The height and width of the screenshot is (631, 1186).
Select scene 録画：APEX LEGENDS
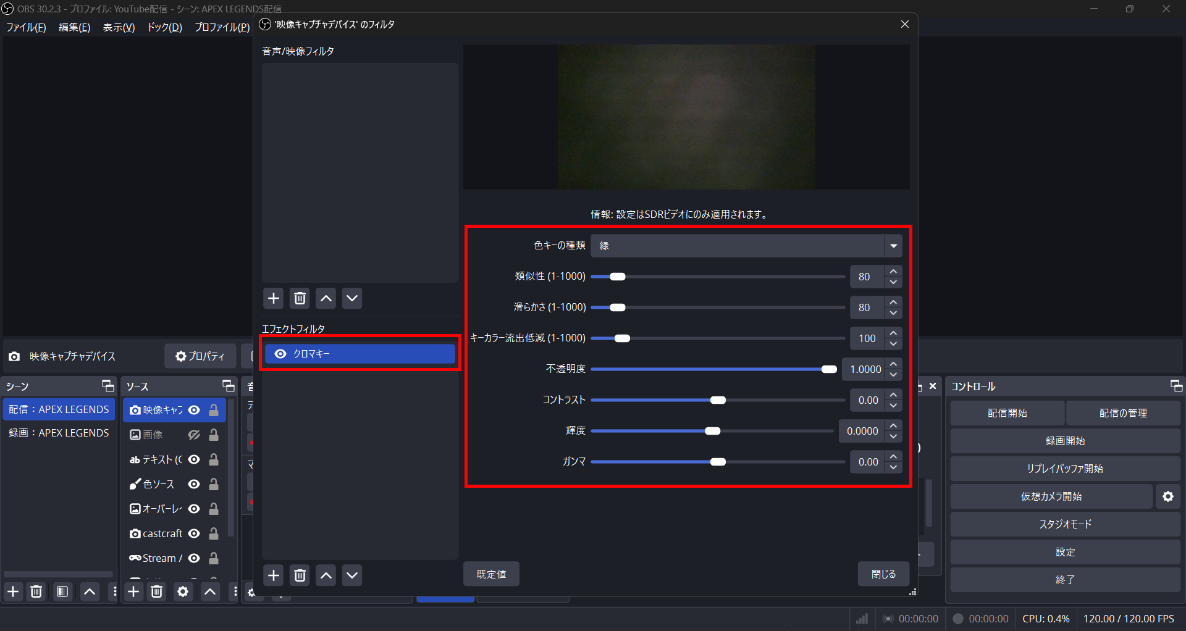(x=59, y=433)
